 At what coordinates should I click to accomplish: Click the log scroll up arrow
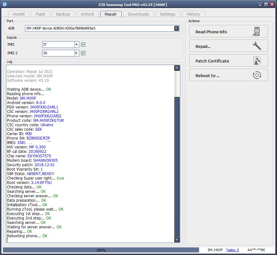pyautogui.click(x=177, y=68)
